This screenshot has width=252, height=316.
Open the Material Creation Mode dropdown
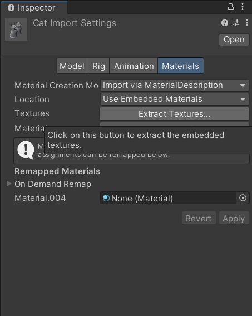coord(175,86)
